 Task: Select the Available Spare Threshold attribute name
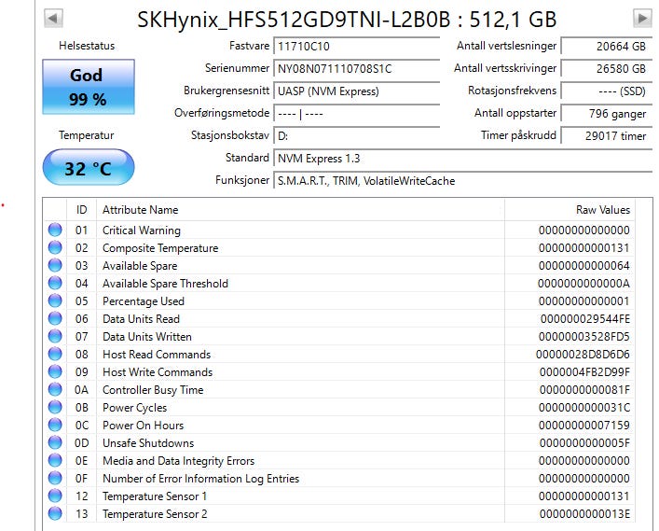165,284
